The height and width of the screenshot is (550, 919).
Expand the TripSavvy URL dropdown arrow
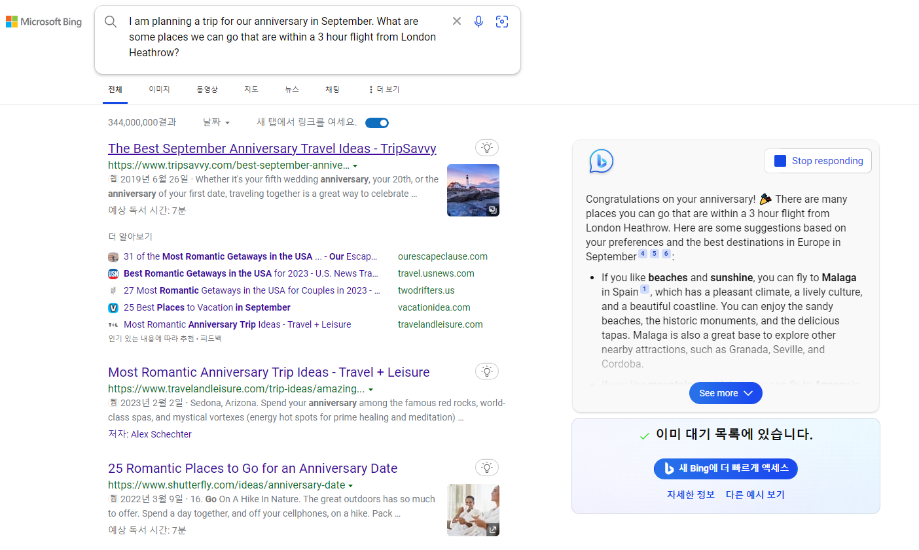tap(355, 166)
